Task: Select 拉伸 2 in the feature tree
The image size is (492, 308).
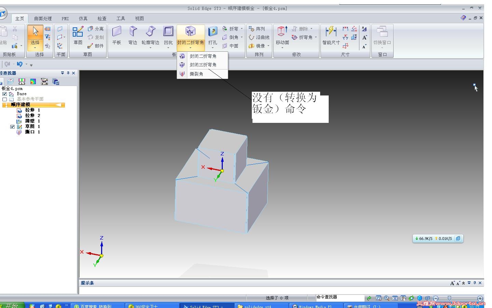Action: pyautogui.click(x=32, y=116)
